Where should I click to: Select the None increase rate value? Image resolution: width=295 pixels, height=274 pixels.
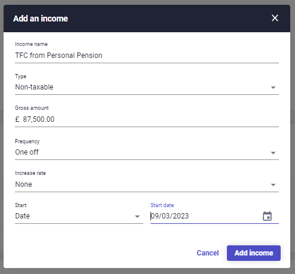(23, 184)
